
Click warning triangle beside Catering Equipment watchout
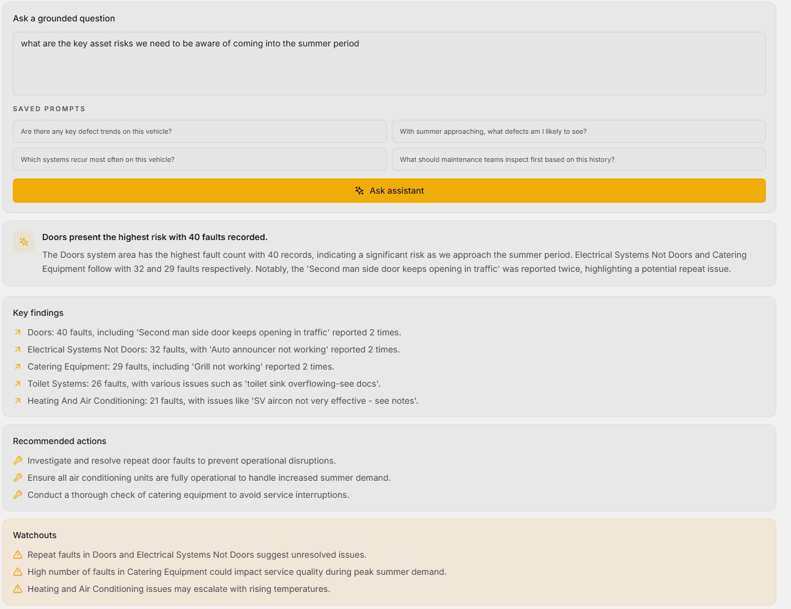pos(18,572)
